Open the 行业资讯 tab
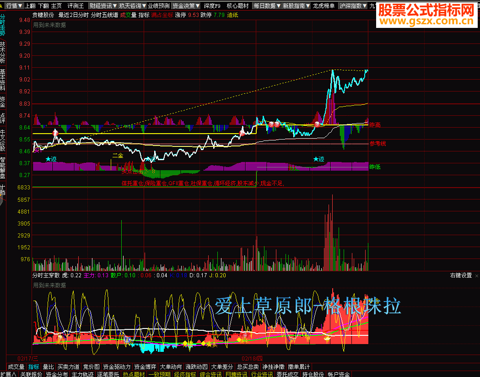 [x=262, y=374]
